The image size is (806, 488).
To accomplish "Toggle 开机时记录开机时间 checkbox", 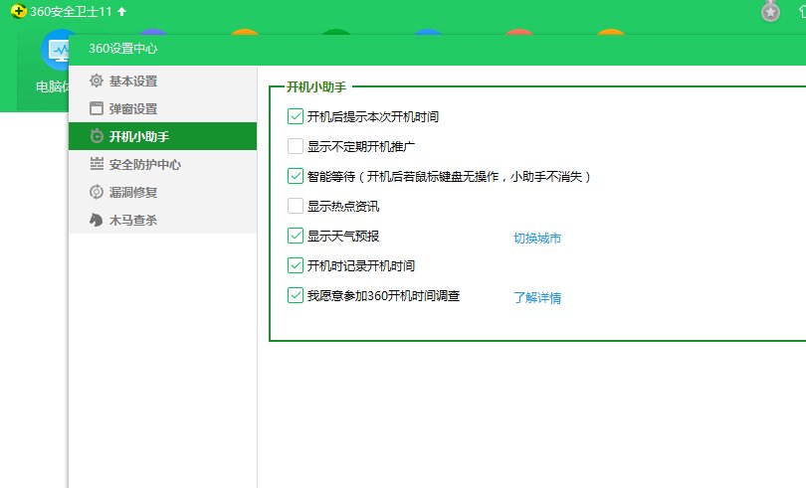I will click(296, 265).
